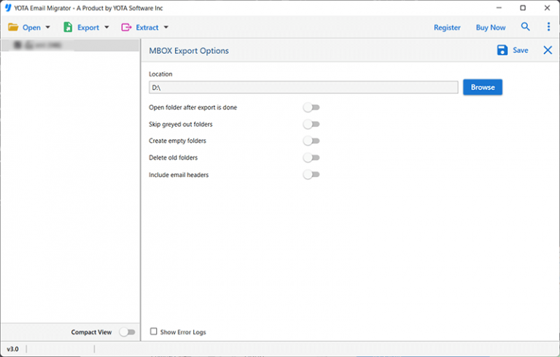The width and height of the screenshot is (560, 357).
Task: Enable Skip greyed out folders switch
Action: 311,125
